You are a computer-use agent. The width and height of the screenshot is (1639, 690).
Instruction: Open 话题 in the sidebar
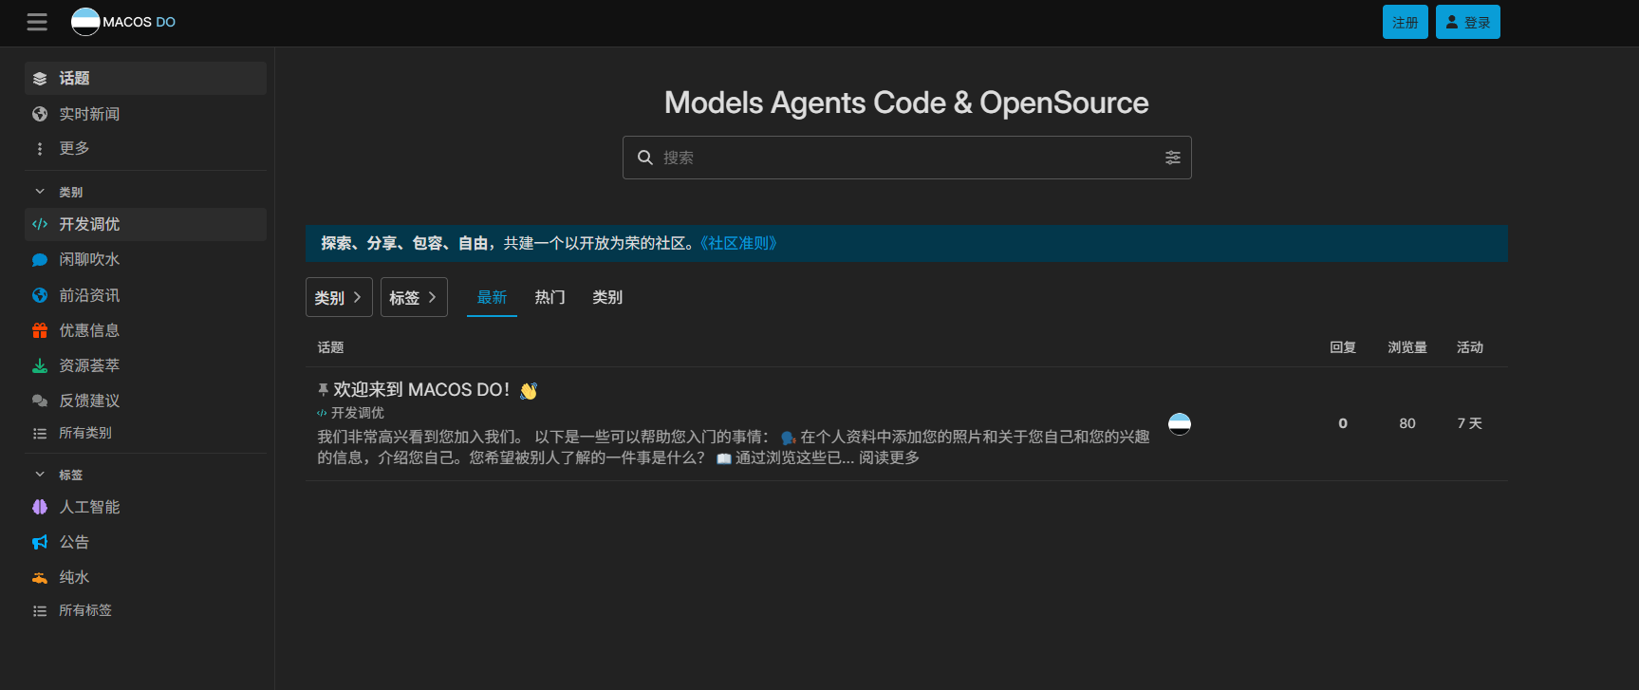click(x=145, y=79)
